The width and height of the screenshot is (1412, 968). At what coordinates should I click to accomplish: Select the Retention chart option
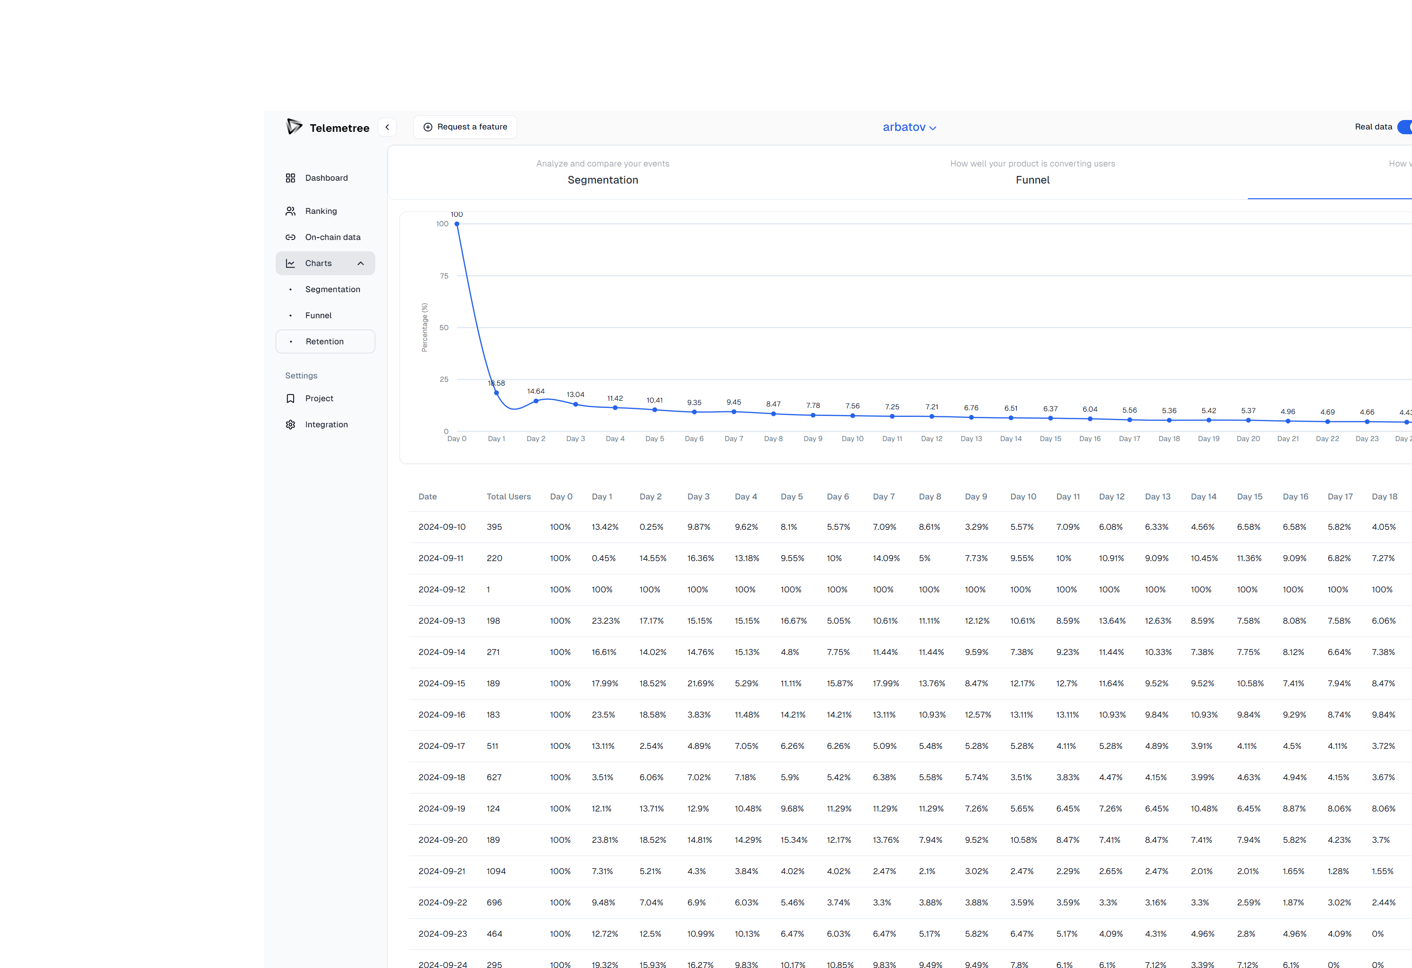[324, 341]
